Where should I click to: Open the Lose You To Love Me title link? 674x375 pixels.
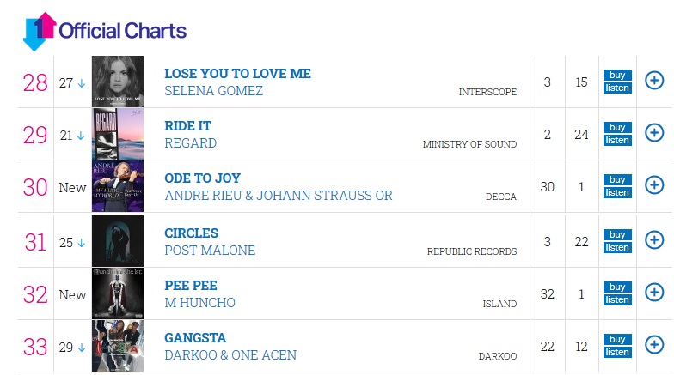click(x=237, y=74)
